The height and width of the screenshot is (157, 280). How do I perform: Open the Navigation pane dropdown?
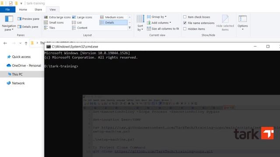(x=9, y=23)
